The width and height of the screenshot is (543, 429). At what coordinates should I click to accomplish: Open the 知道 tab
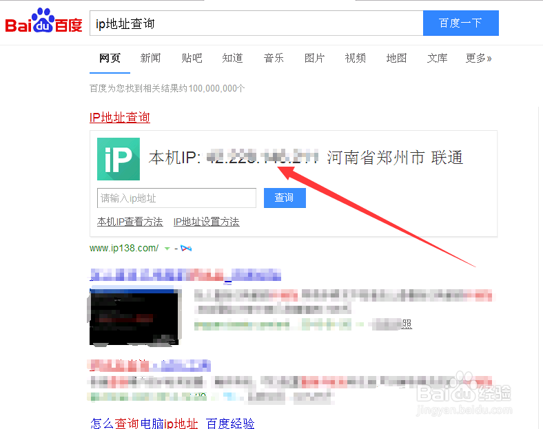coord(232,58)
